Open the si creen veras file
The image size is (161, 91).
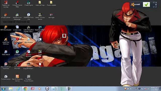click(x=17, y=28)
